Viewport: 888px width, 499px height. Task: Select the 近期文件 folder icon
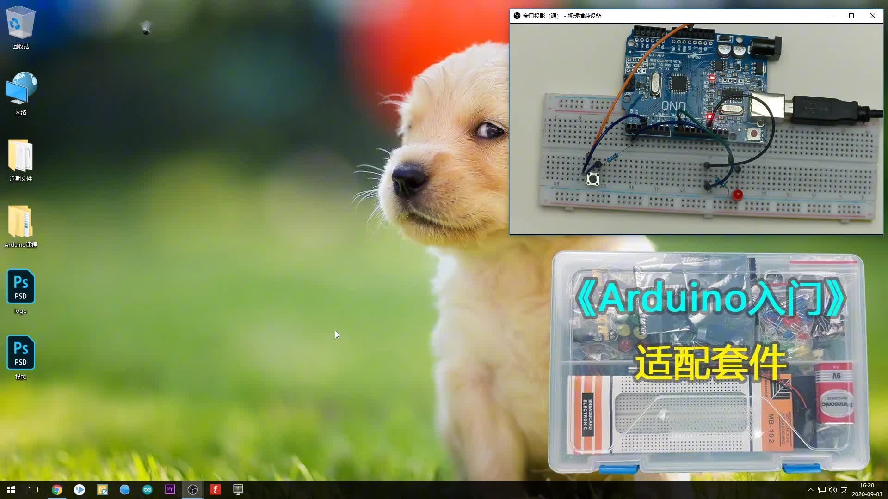coord(20,160)
